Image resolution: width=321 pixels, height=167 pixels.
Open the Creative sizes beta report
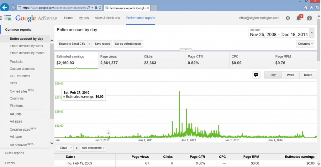click(23, 129)
